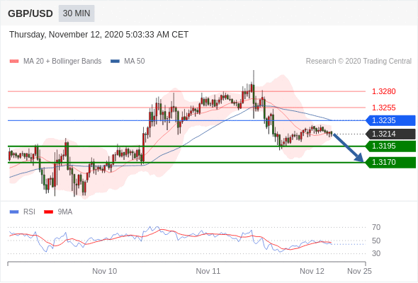This screenshot has height=283, width=418.
Task: Click the RSI legend label
Action: point(29,212)
